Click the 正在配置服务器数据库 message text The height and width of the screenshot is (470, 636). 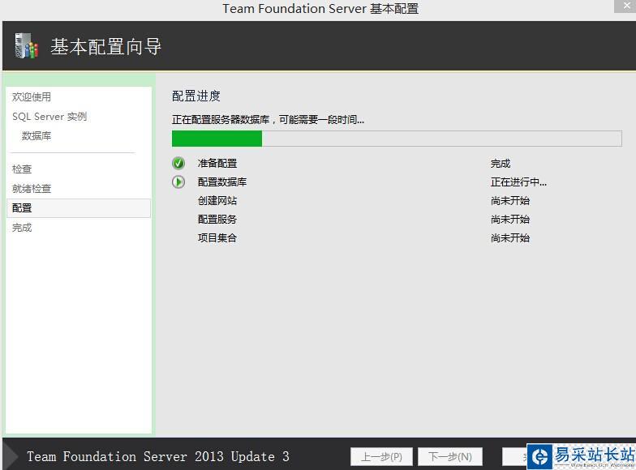click(268, 120)
